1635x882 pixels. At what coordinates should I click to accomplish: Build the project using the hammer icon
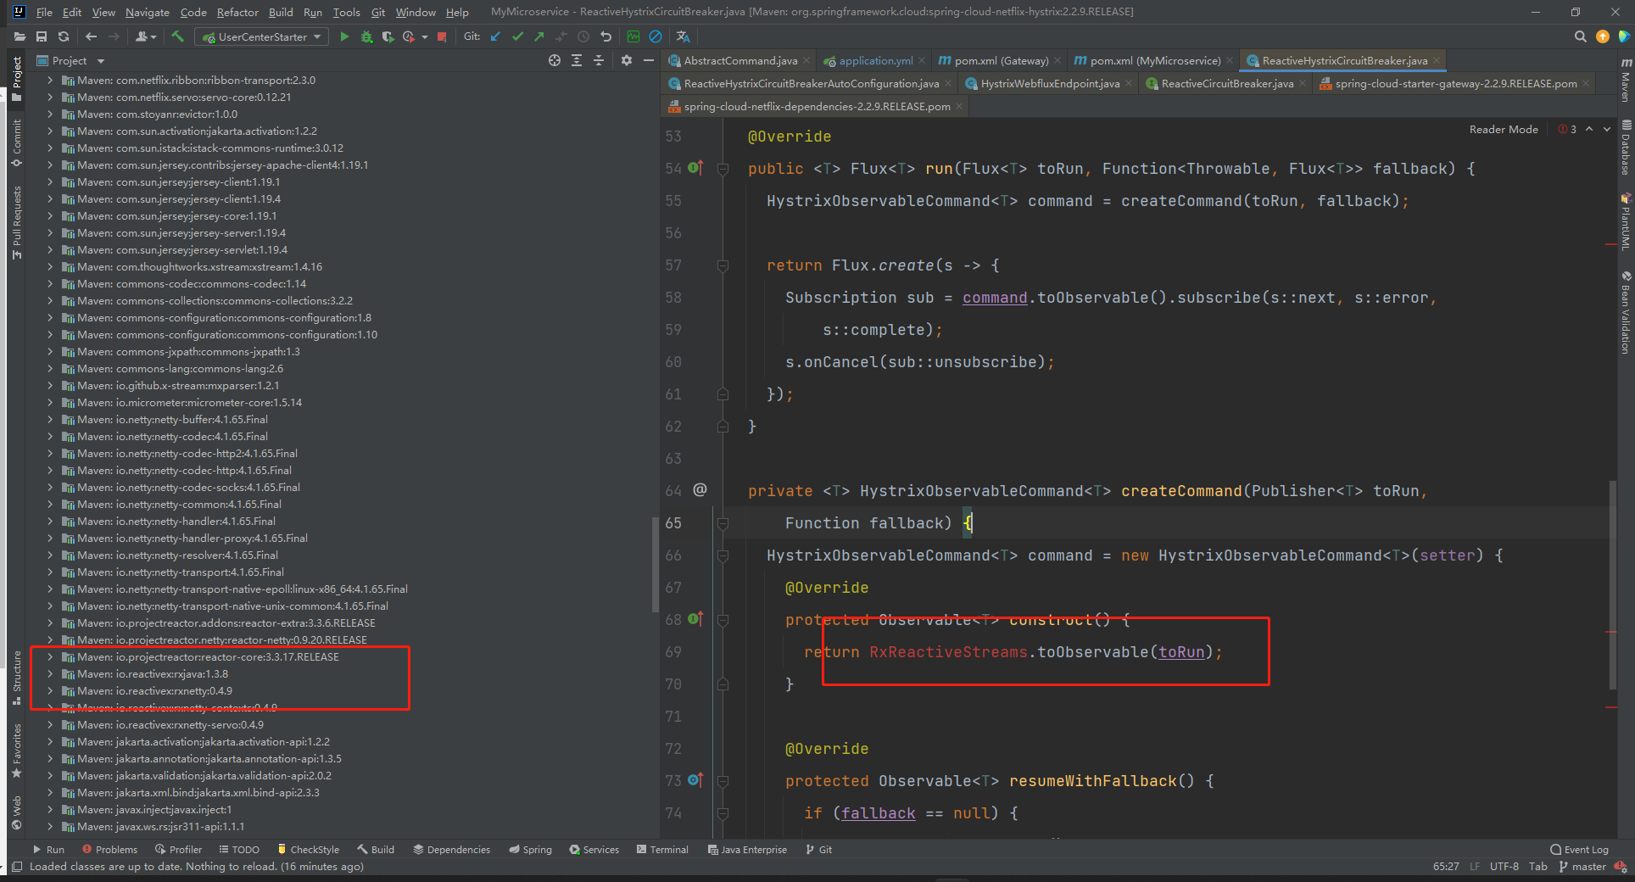click(x=177, y=36)
